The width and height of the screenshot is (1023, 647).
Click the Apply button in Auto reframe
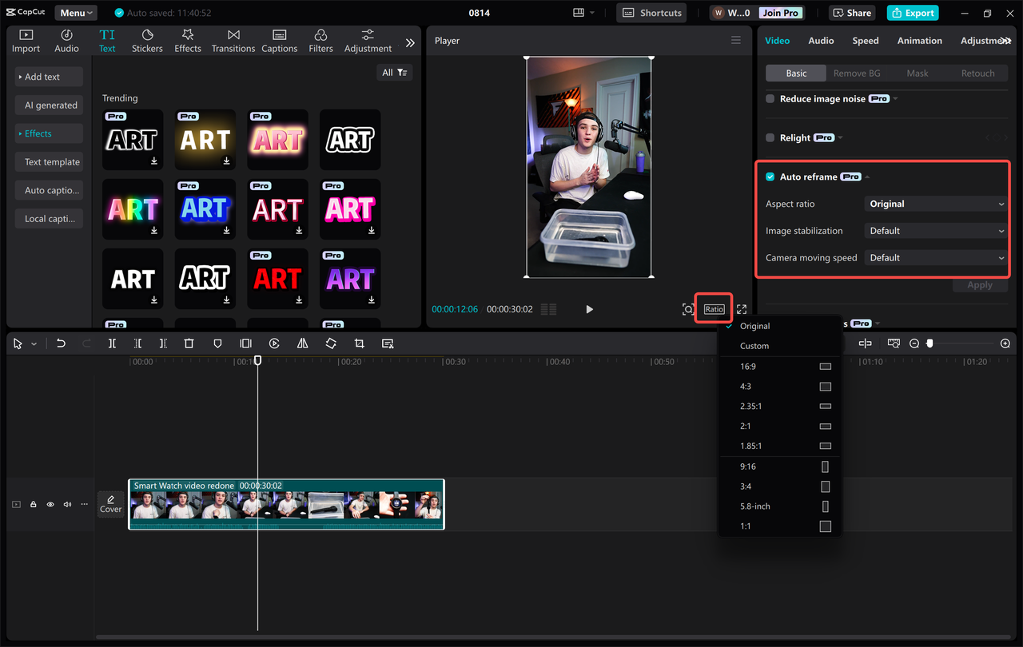(x=980, y=284)
